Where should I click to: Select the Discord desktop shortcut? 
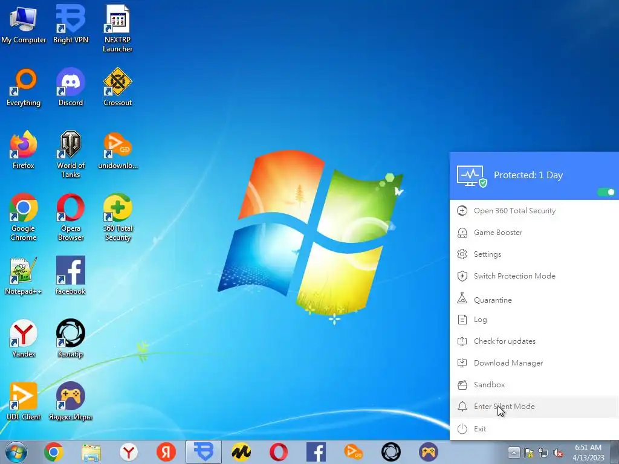71,87
